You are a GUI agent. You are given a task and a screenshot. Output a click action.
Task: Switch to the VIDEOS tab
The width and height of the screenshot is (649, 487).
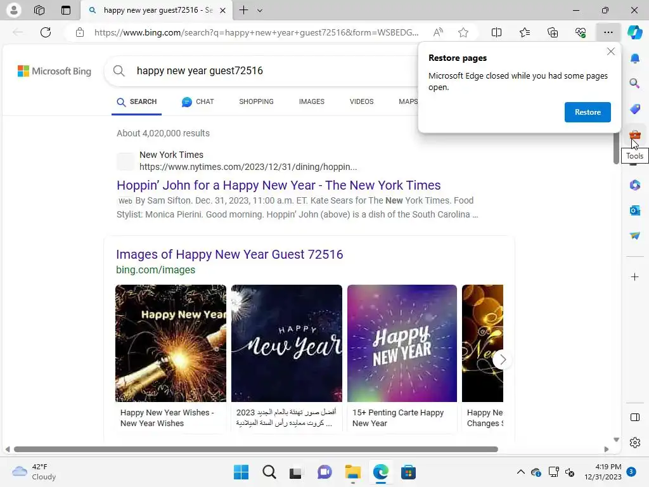(361, 102)
